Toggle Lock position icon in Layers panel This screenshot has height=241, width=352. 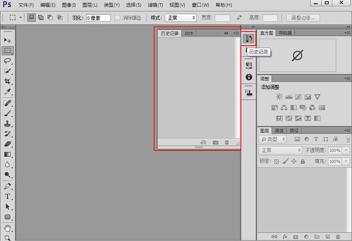click(294, 161)
